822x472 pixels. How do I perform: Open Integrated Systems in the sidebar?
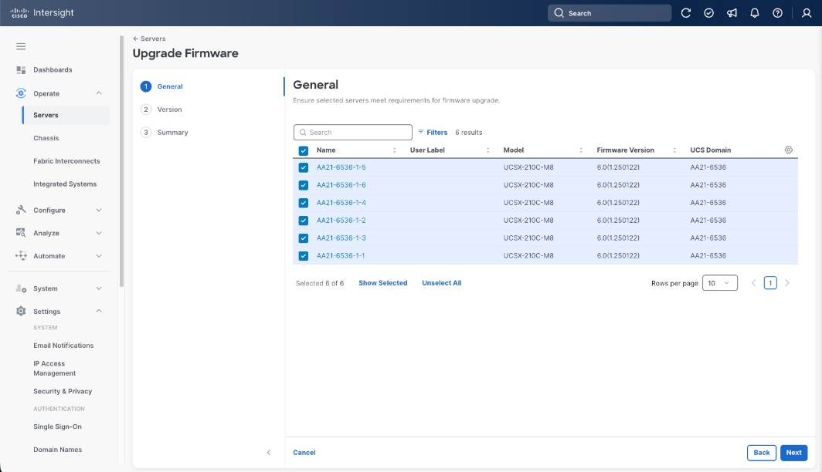[65, 184]
